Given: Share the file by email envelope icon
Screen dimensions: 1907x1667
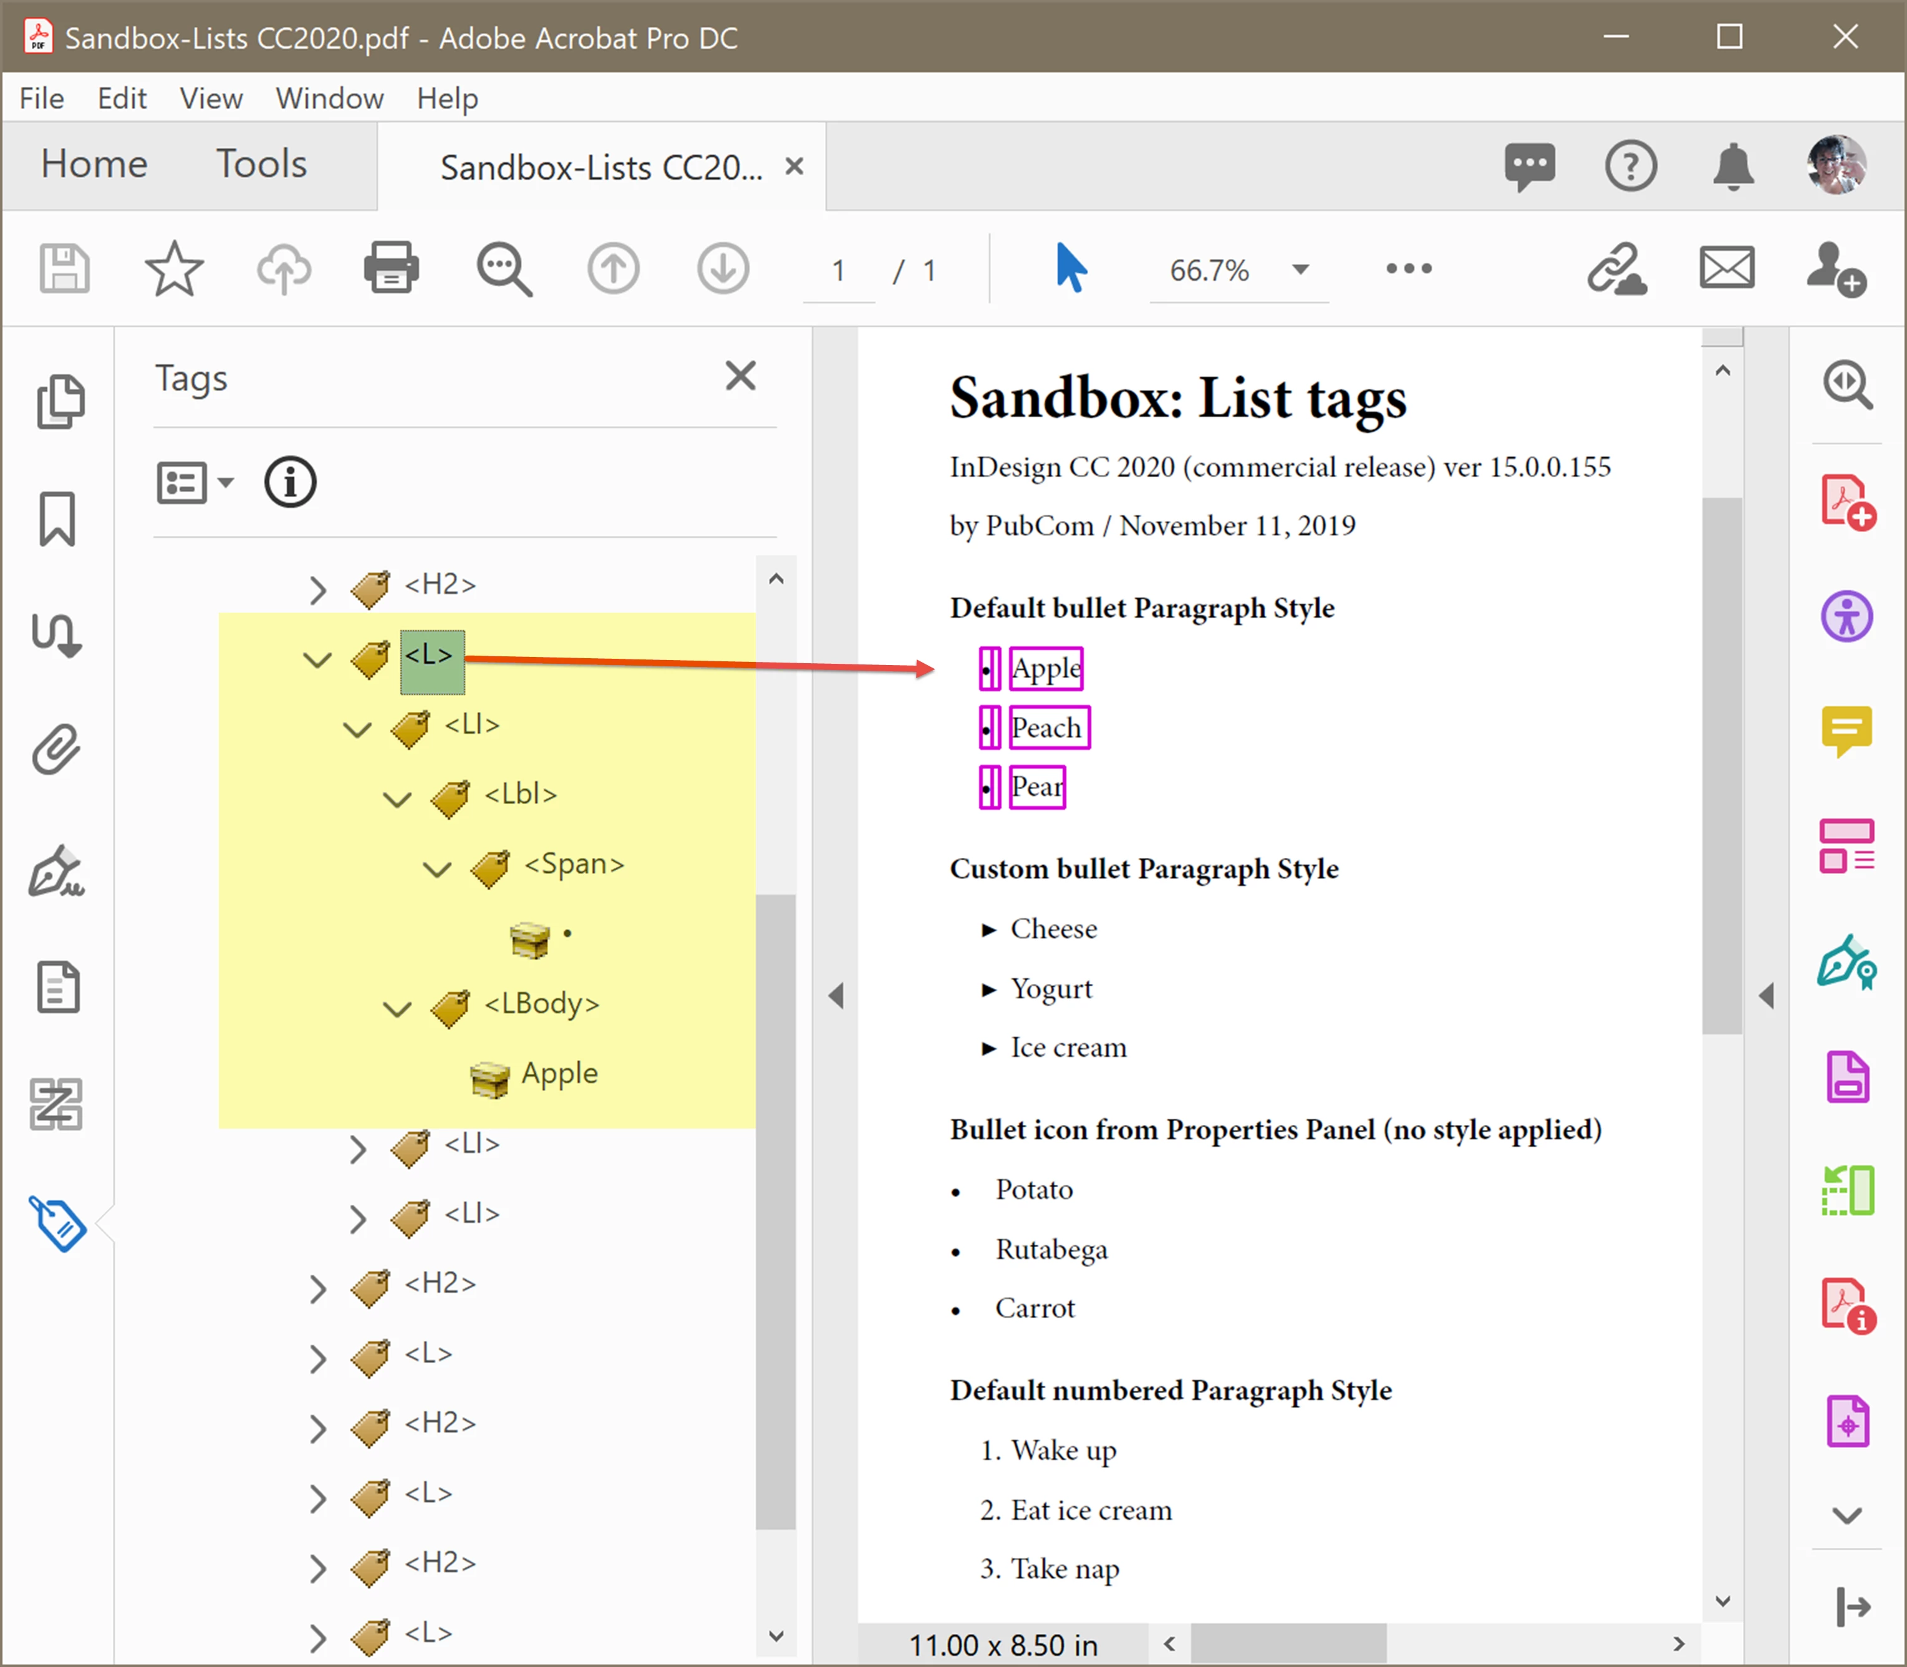Looking at the screenshot, I should point(1727,269).
